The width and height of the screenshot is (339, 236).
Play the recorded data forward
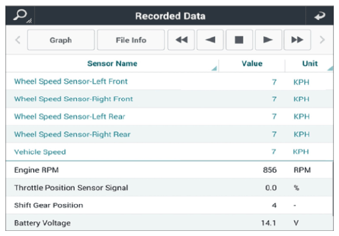268,40
